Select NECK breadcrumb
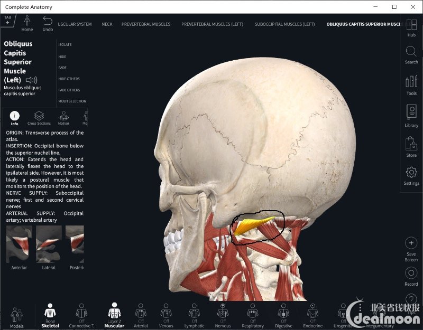This screenshot has height=330, width=423. [x=107, y=24]
